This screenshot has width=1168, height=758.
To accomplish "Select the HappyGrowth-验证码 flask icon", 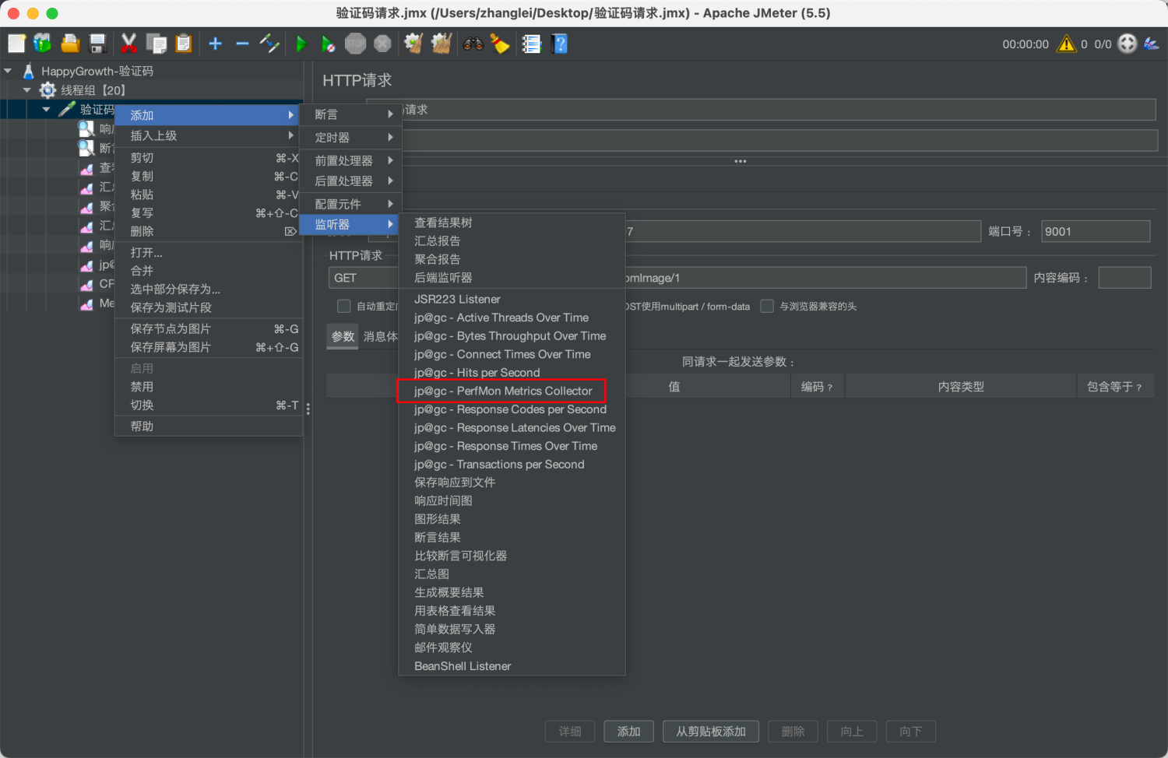I will 29,71.
